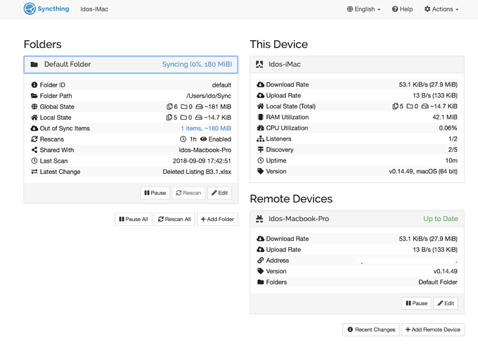This screenshot has width=478, height=352.
Task: Click This Device Download Rate cloud icon
Action: 260,84
